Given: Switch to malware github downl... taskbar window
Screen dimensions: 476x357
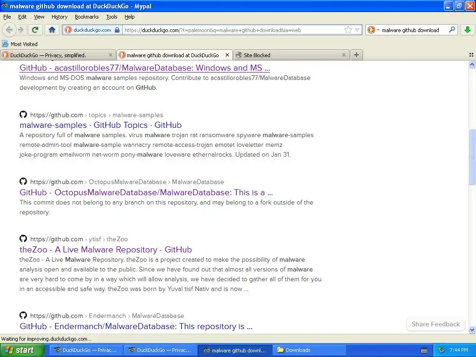Looking at the screenshot, I should tap(235, 350).
